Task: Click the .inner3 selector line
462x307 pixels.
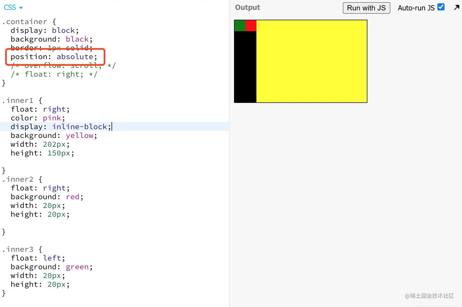Action: [x=22, y=249]
